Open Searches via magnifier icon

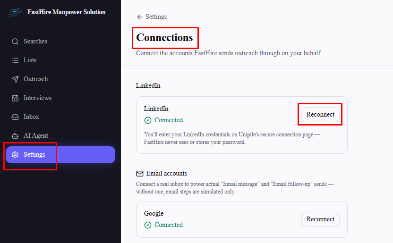point(15,42)
